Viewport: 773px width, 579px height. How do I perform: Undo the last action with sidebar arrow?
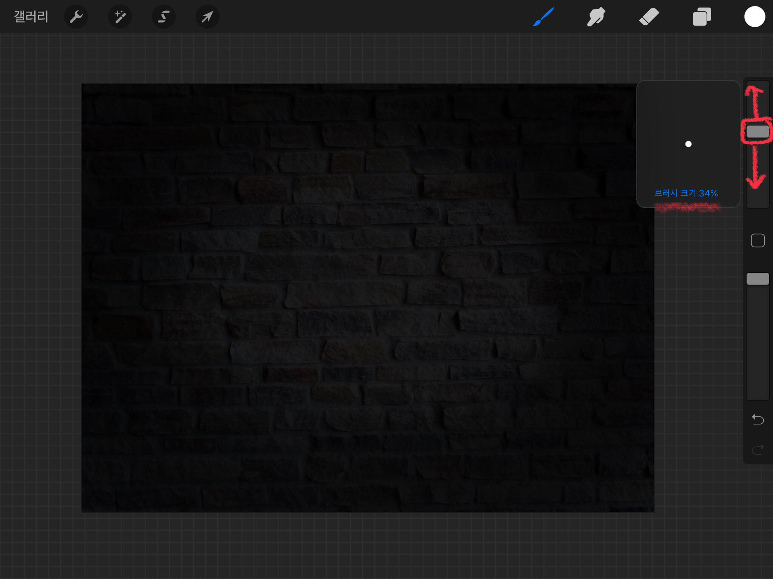click(758, 419)
